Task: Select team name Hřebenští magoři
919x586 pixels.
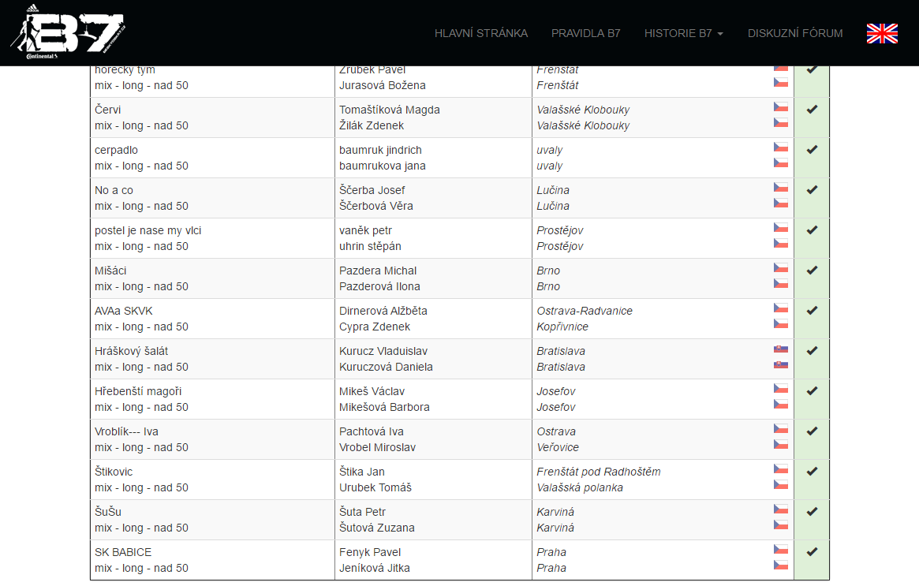Action: point(138,391)
